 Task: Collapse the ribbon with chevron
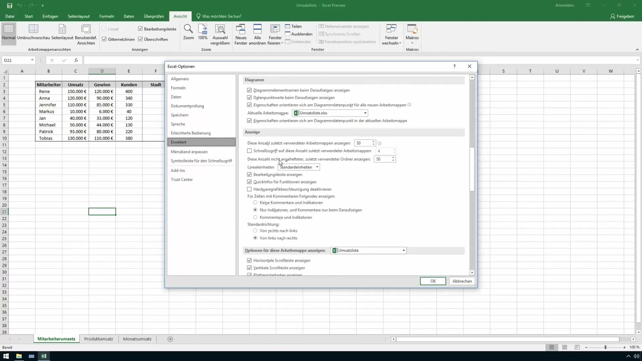[637, 49]
